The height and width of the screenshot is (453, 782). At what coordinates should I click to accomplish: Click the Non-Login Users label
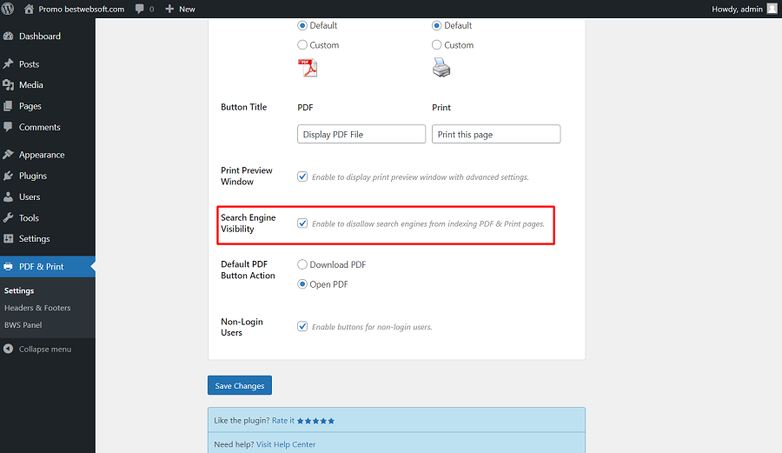click(x=242, y=327)
